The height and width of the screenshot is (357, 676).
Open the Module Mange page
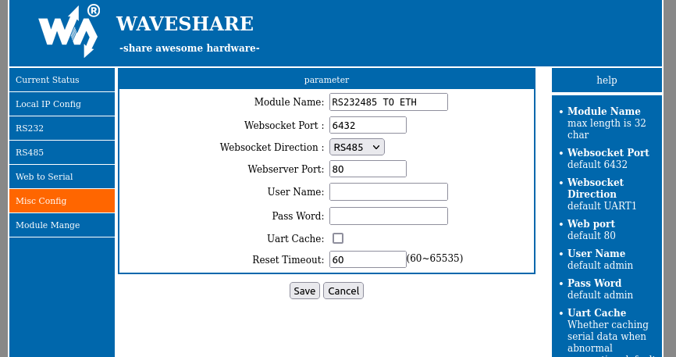[62, 225]
